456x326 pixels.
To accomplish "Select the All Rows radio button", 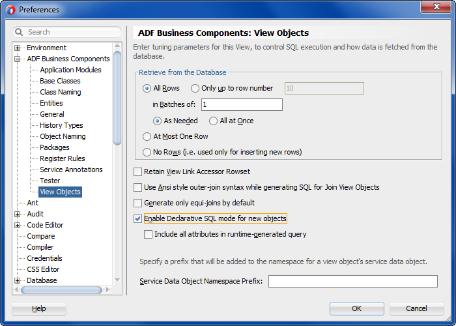I will coord(147,88).
